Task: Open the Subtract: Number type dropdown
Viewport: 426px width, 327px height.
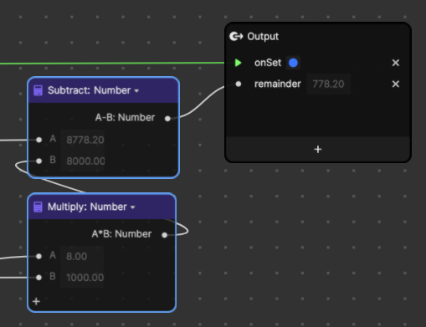Action: click(x=136, y=91)
